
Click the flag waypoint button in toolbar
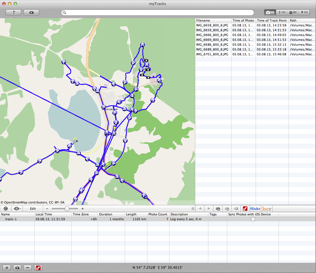click(x=13, y=12)
